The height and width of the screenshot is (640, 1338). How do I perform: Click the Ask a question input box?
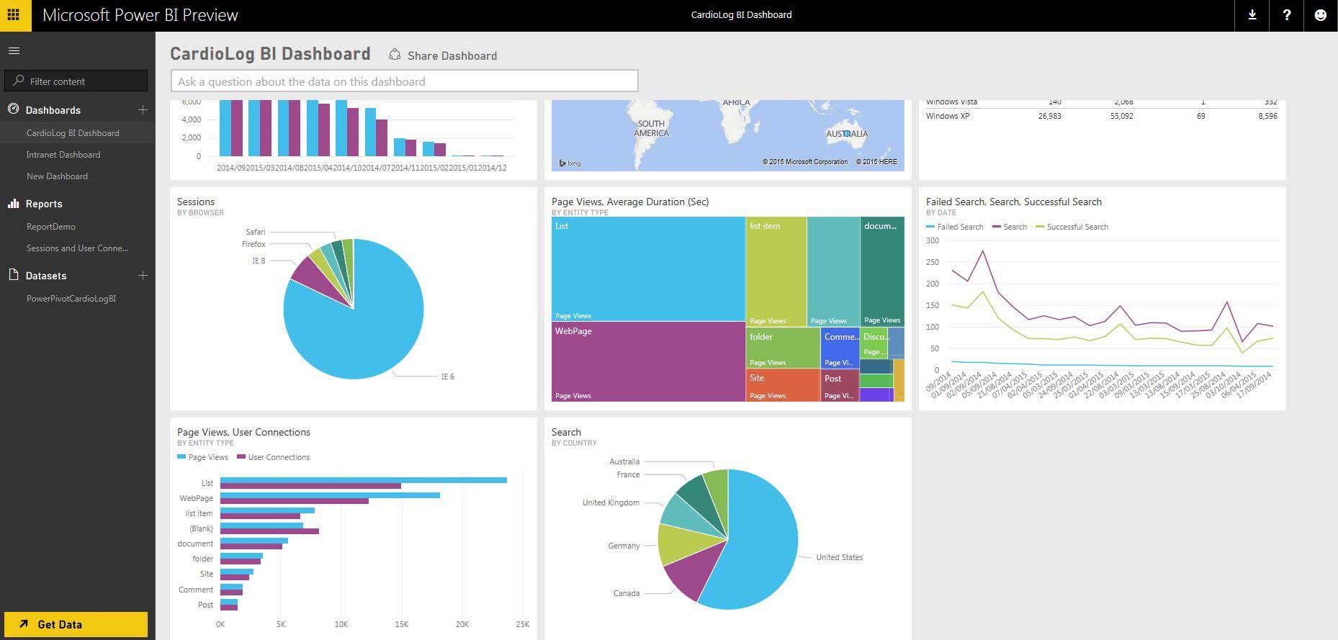[x=405, y=81]
